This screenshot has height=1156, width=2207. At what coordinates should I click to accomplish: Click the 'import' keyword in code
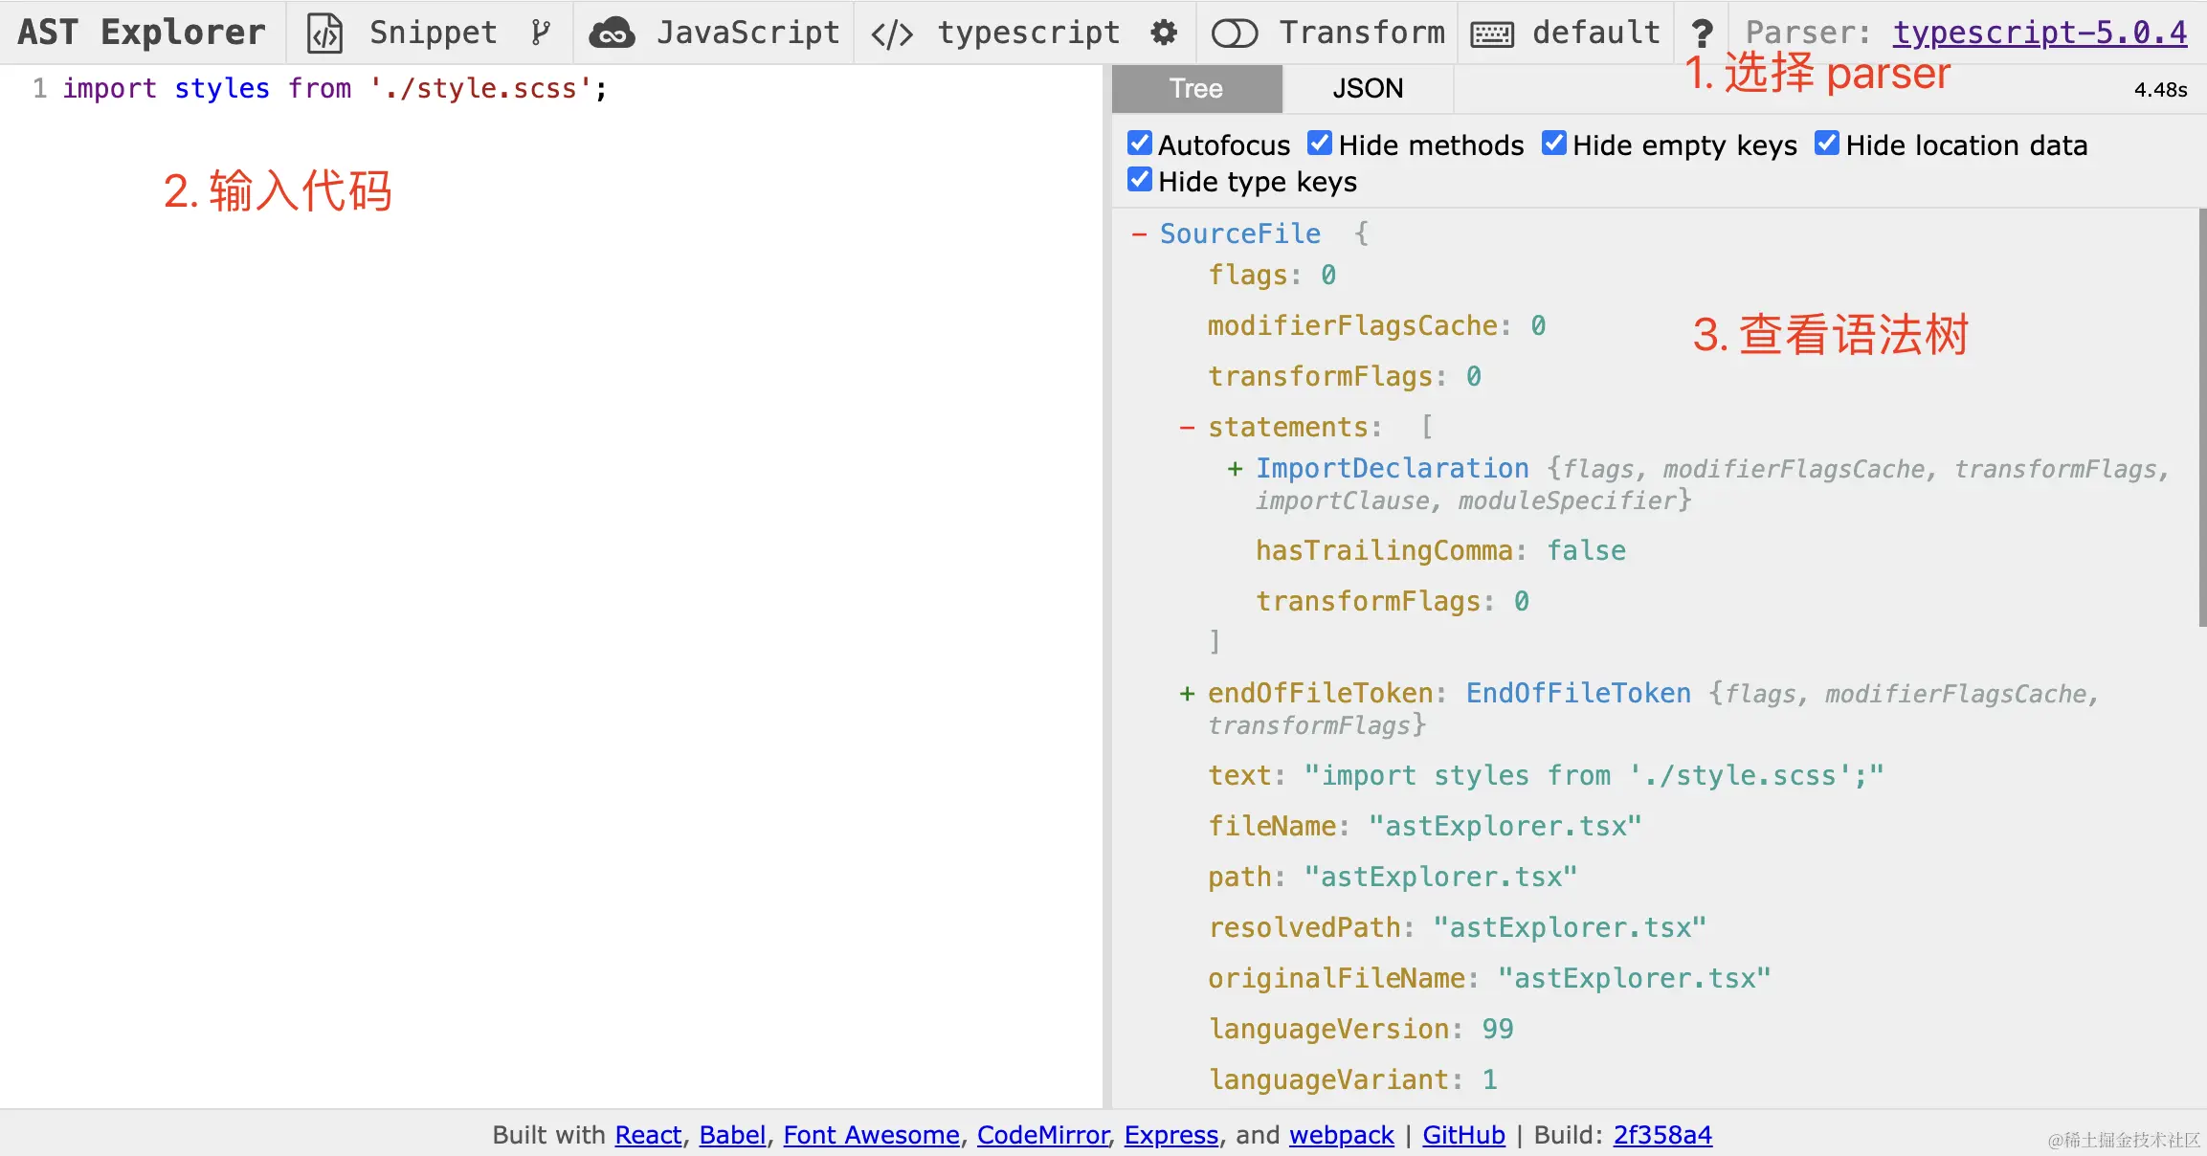click(x=109, y=88)
